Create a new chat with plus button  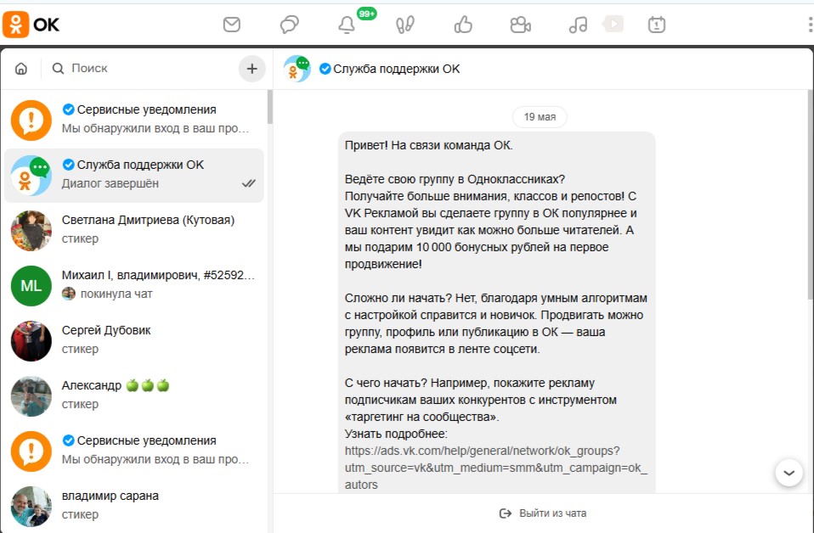[252, 69]
